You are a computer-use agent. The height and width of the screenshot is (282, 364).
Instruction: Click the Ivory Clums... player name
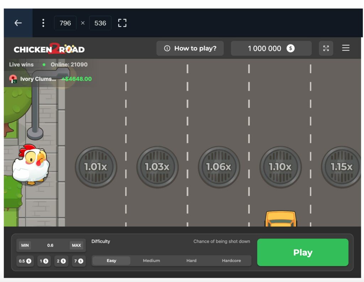pos(38,79)
